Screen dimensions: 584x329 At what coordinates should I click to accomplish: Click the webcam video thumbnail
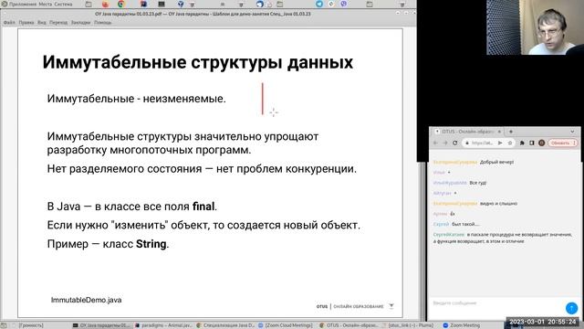click(x=536, y=27)
